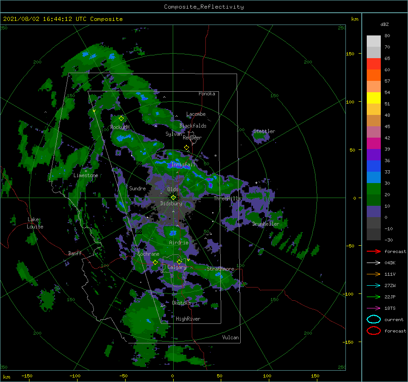408x382 pixels.
Task: Click the red forecast arrow in legend
Action: tap(374, 251)
